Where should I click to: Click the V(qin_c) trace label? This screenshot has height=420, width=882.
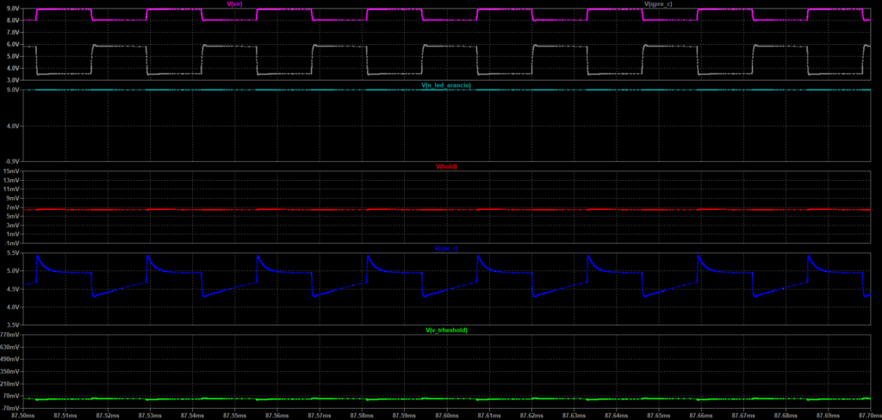pyautogui.click(x=447, y=248)
